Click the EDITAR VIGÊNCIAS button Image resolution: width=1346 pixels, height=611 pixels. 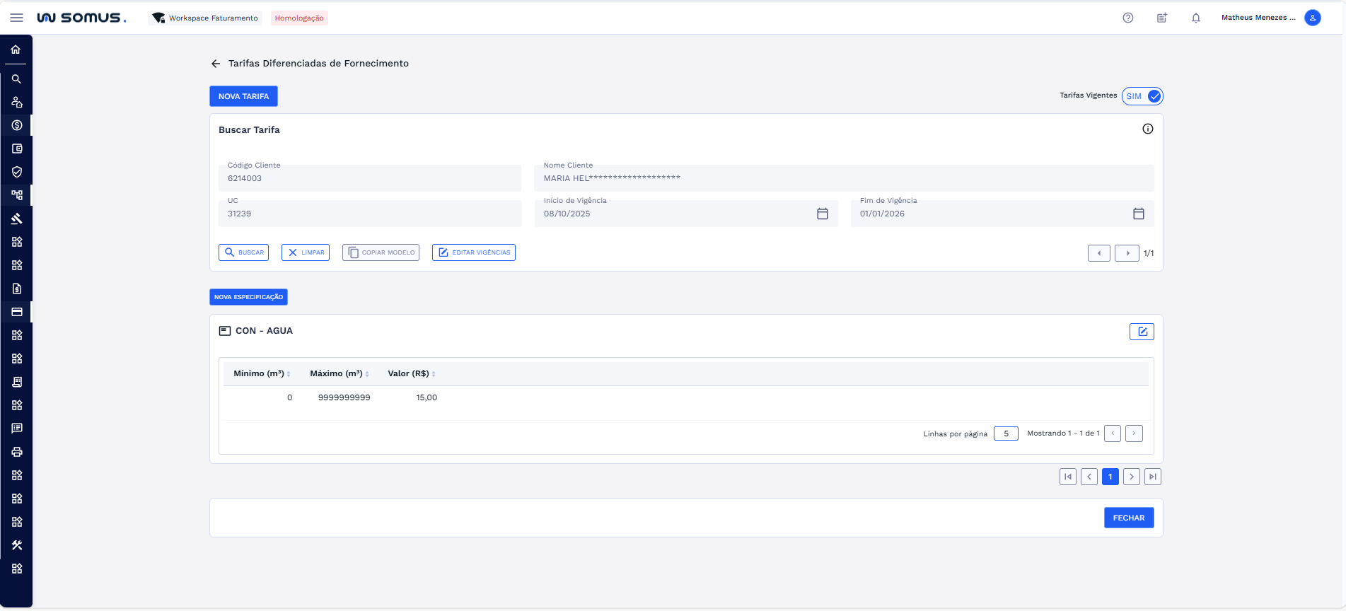[473, 252]
